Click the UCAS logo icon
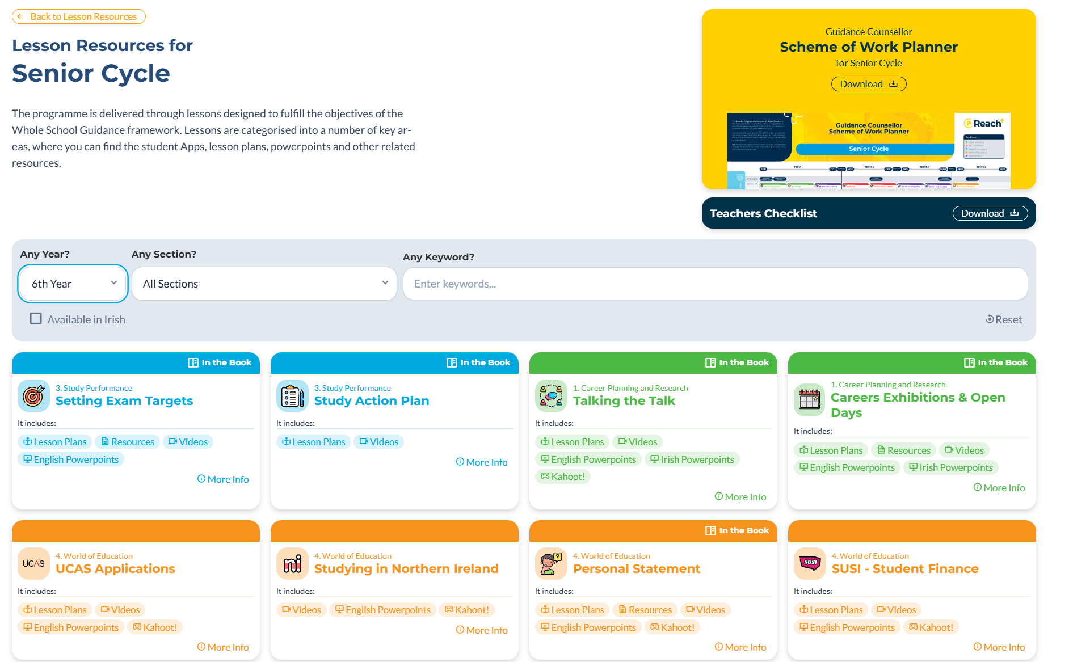This screenshot has width=1069, height=662. point(33,563)
